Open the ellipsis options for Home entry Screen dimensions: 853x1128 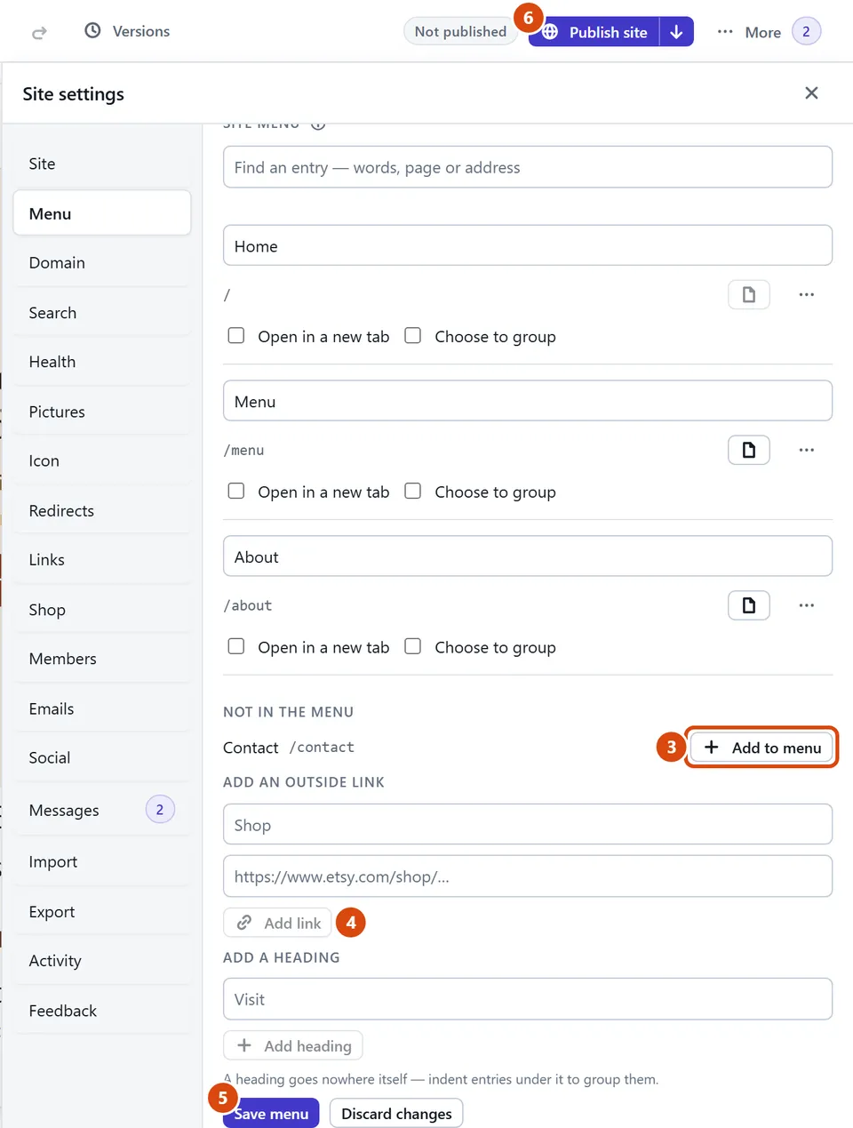807,294
